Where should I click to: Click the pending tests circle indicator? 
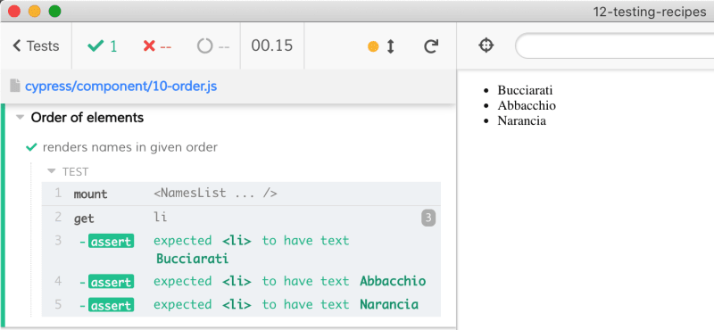coord(213,46)
